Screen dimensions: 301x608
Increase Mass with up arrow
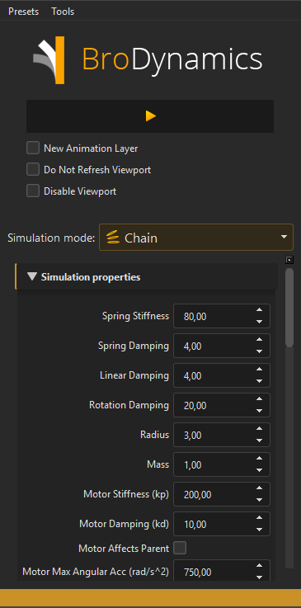click(260, 459)
